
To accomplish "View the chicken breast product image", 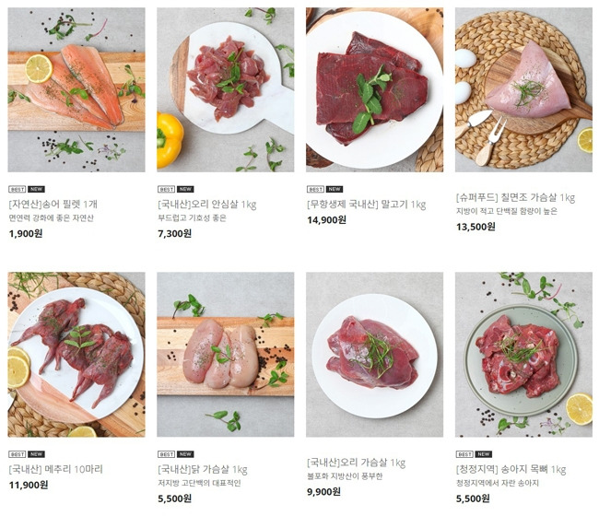I will click(226, 355).
